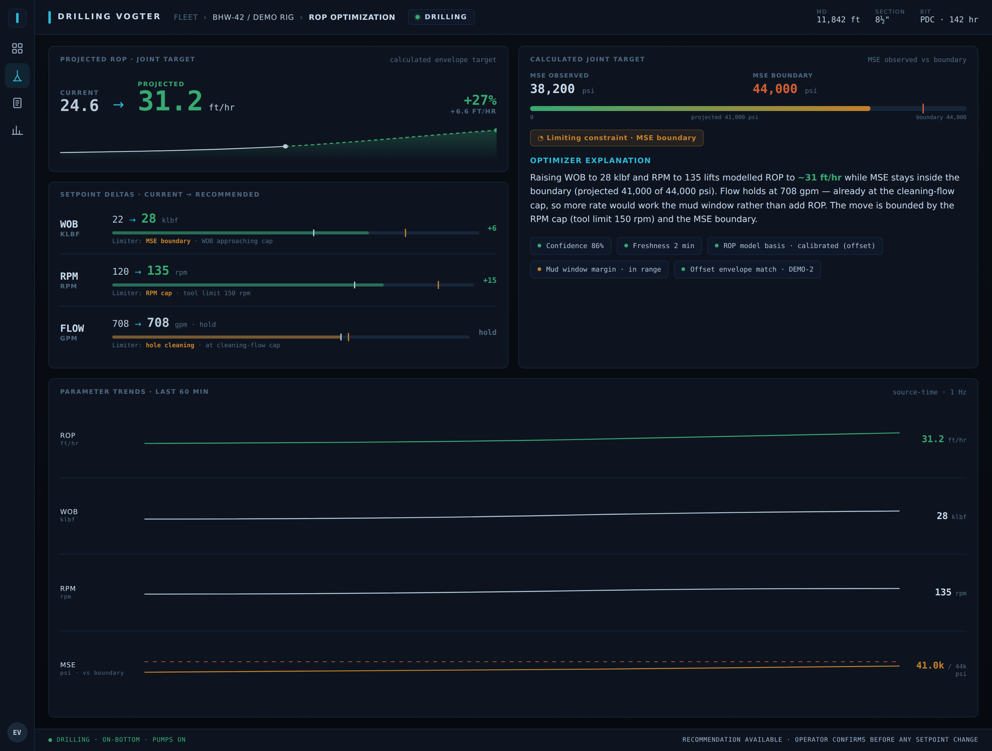Click the MSE observed vs boundary progress bar
The image size is (992, 751).
click(748, 108)
